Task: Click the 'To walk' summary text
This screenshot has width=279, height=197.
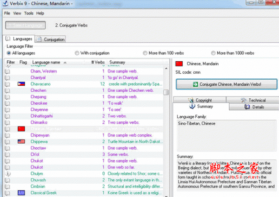Action: tap(115, 103)
